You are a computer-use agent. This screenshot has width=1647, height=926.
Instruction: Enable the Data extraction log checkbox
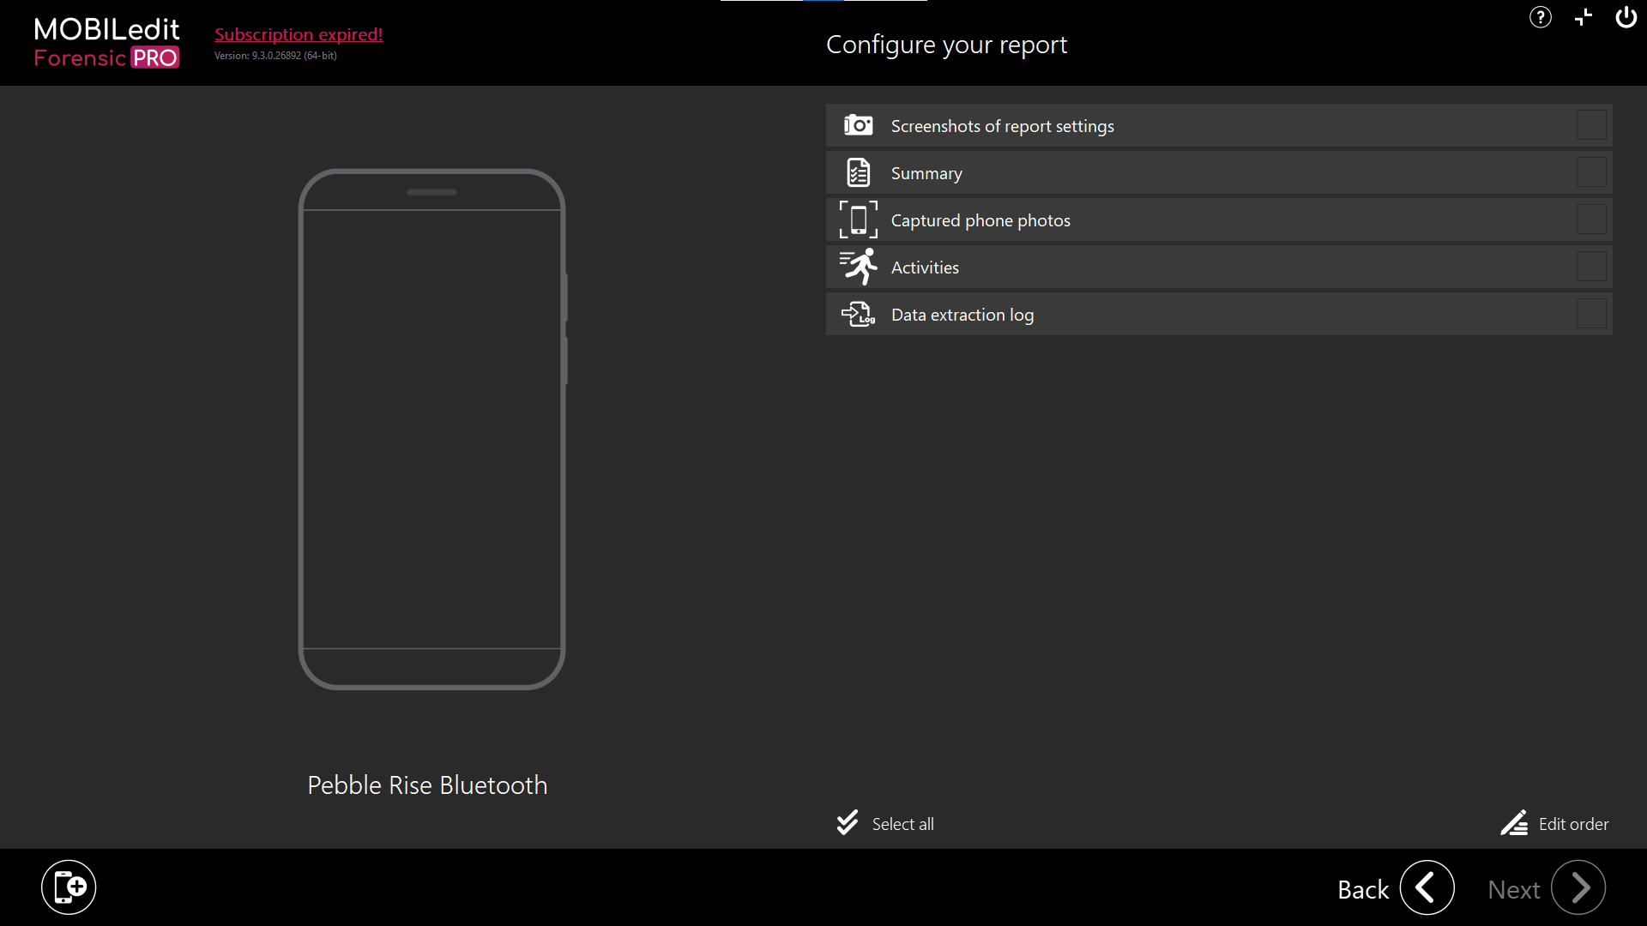pos(1591,315)
